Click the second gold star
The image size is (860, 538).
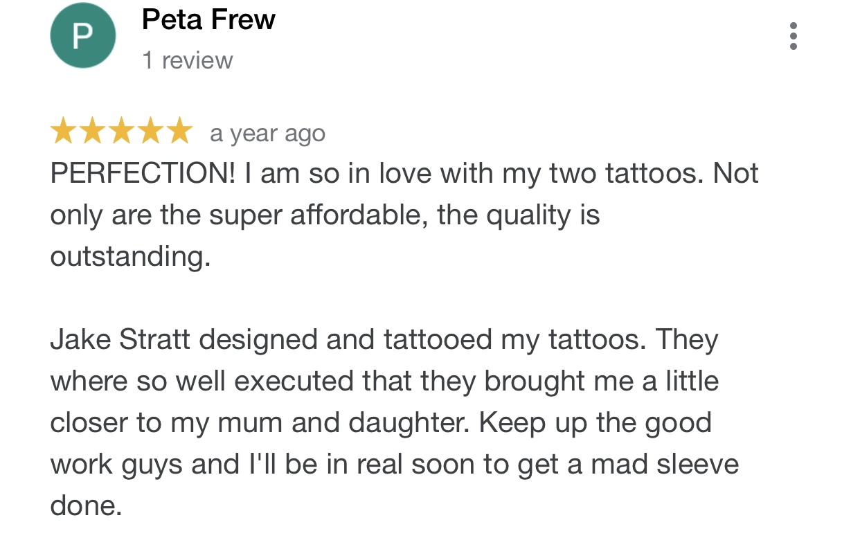click(x=92, y=131)
